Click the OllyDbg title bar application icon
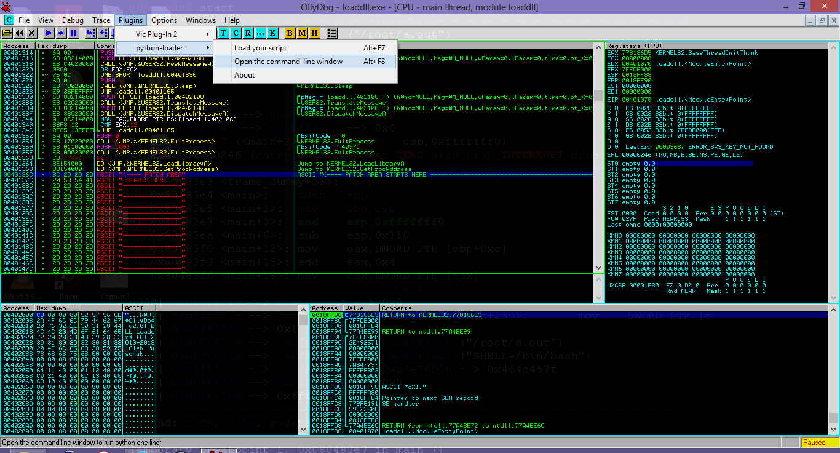The image size is (840, 453). pos(7,7)
